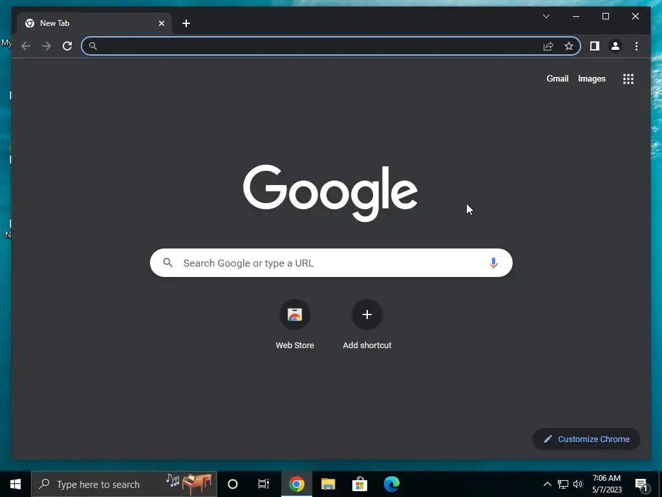
Task: Open the volume tray icon
Action: 578,484
